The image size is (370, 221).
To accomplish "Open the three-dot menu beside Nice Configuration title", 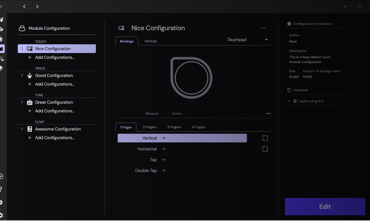I will (263, 28).
